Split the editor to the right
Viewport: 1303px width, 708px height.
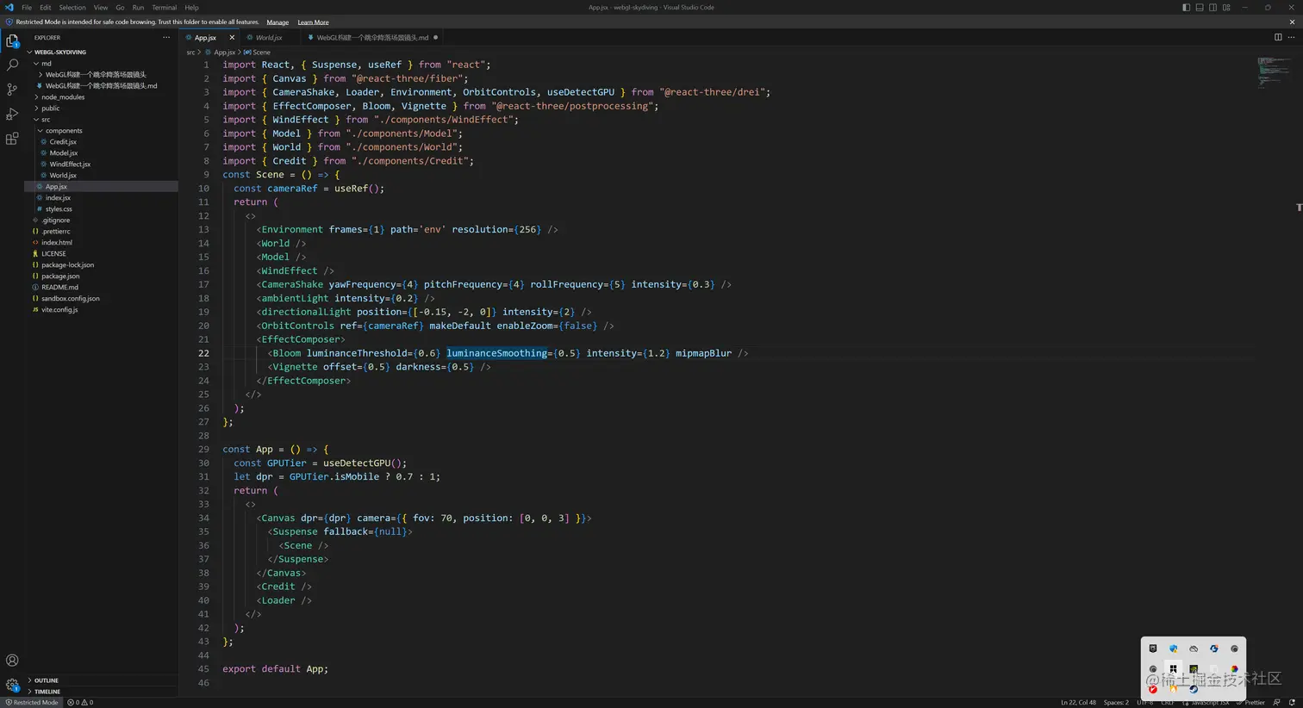point(1278,37)
